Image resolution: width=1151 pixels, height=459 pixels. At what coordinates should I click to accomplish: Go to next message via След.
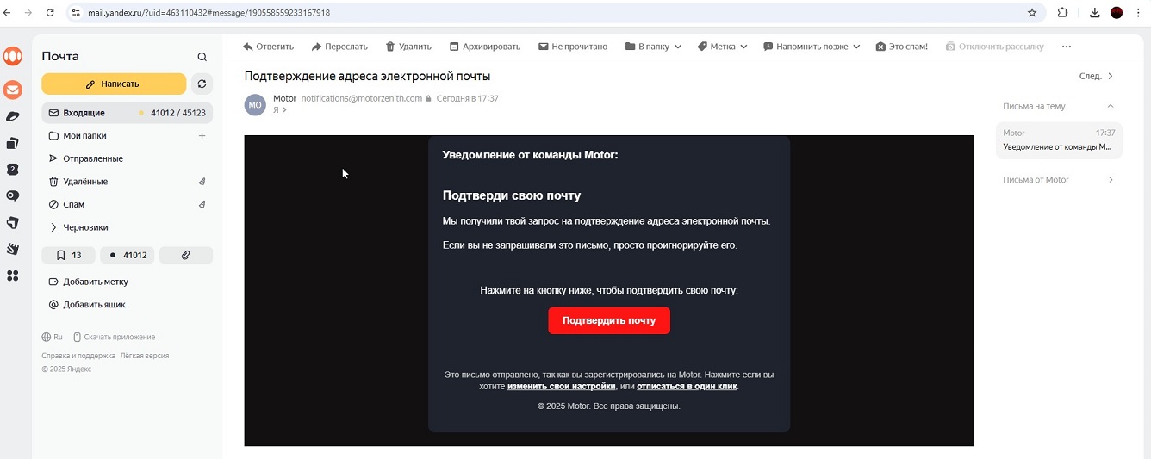click(1096, 76)
